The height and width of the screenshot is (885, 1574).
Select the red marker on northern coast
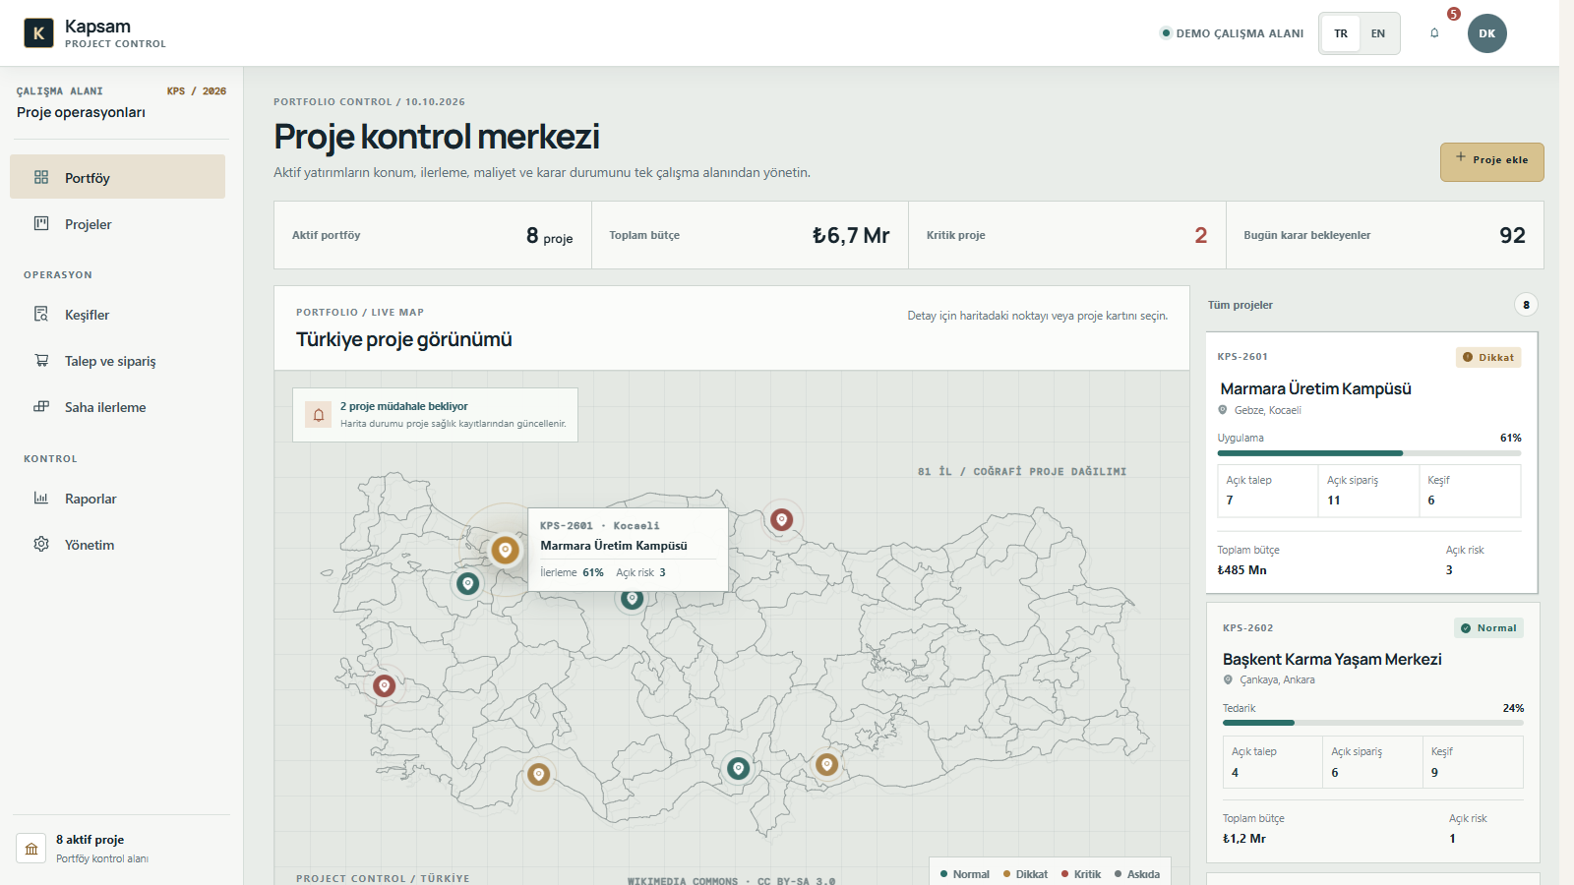(781, 519)
